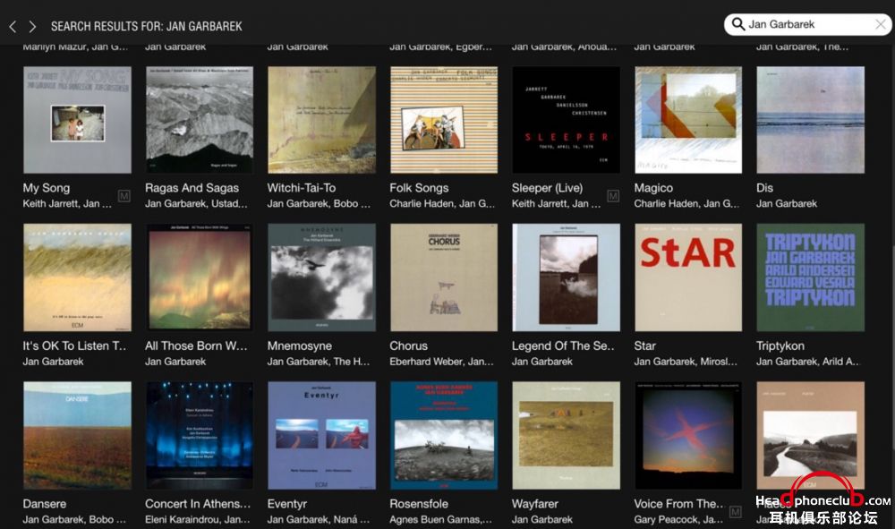Click the magnifying glass search icon
This screenshot has height=529, width=895.
(738, 24)
